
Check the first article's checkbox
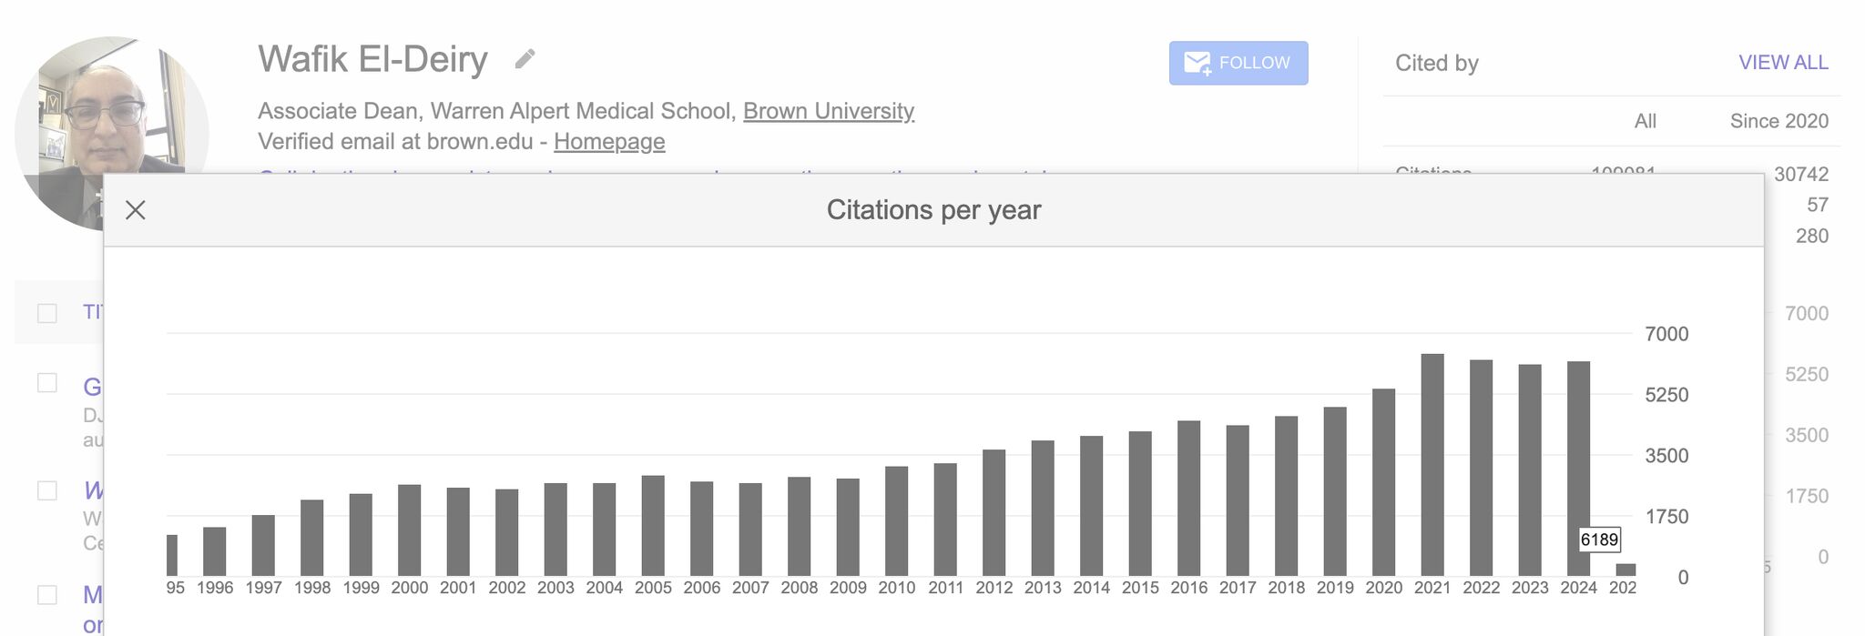(x=47, y=383)
